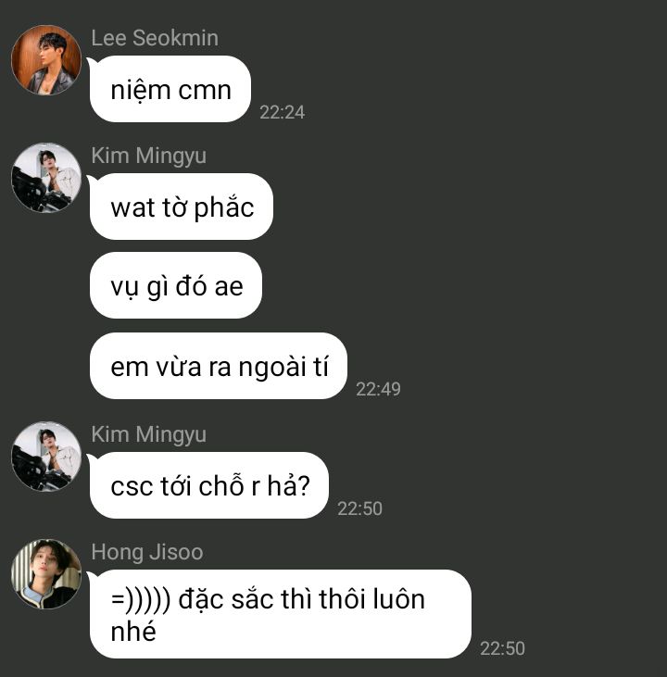
Task: Tap Kim Mingyu's first avatar picture
Action: point(46,178)
